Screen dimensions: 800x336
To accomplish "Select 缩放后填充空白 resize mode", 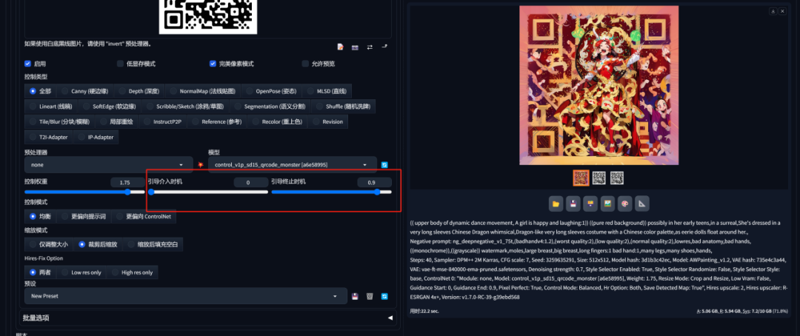I will click(x=153, y=244).
